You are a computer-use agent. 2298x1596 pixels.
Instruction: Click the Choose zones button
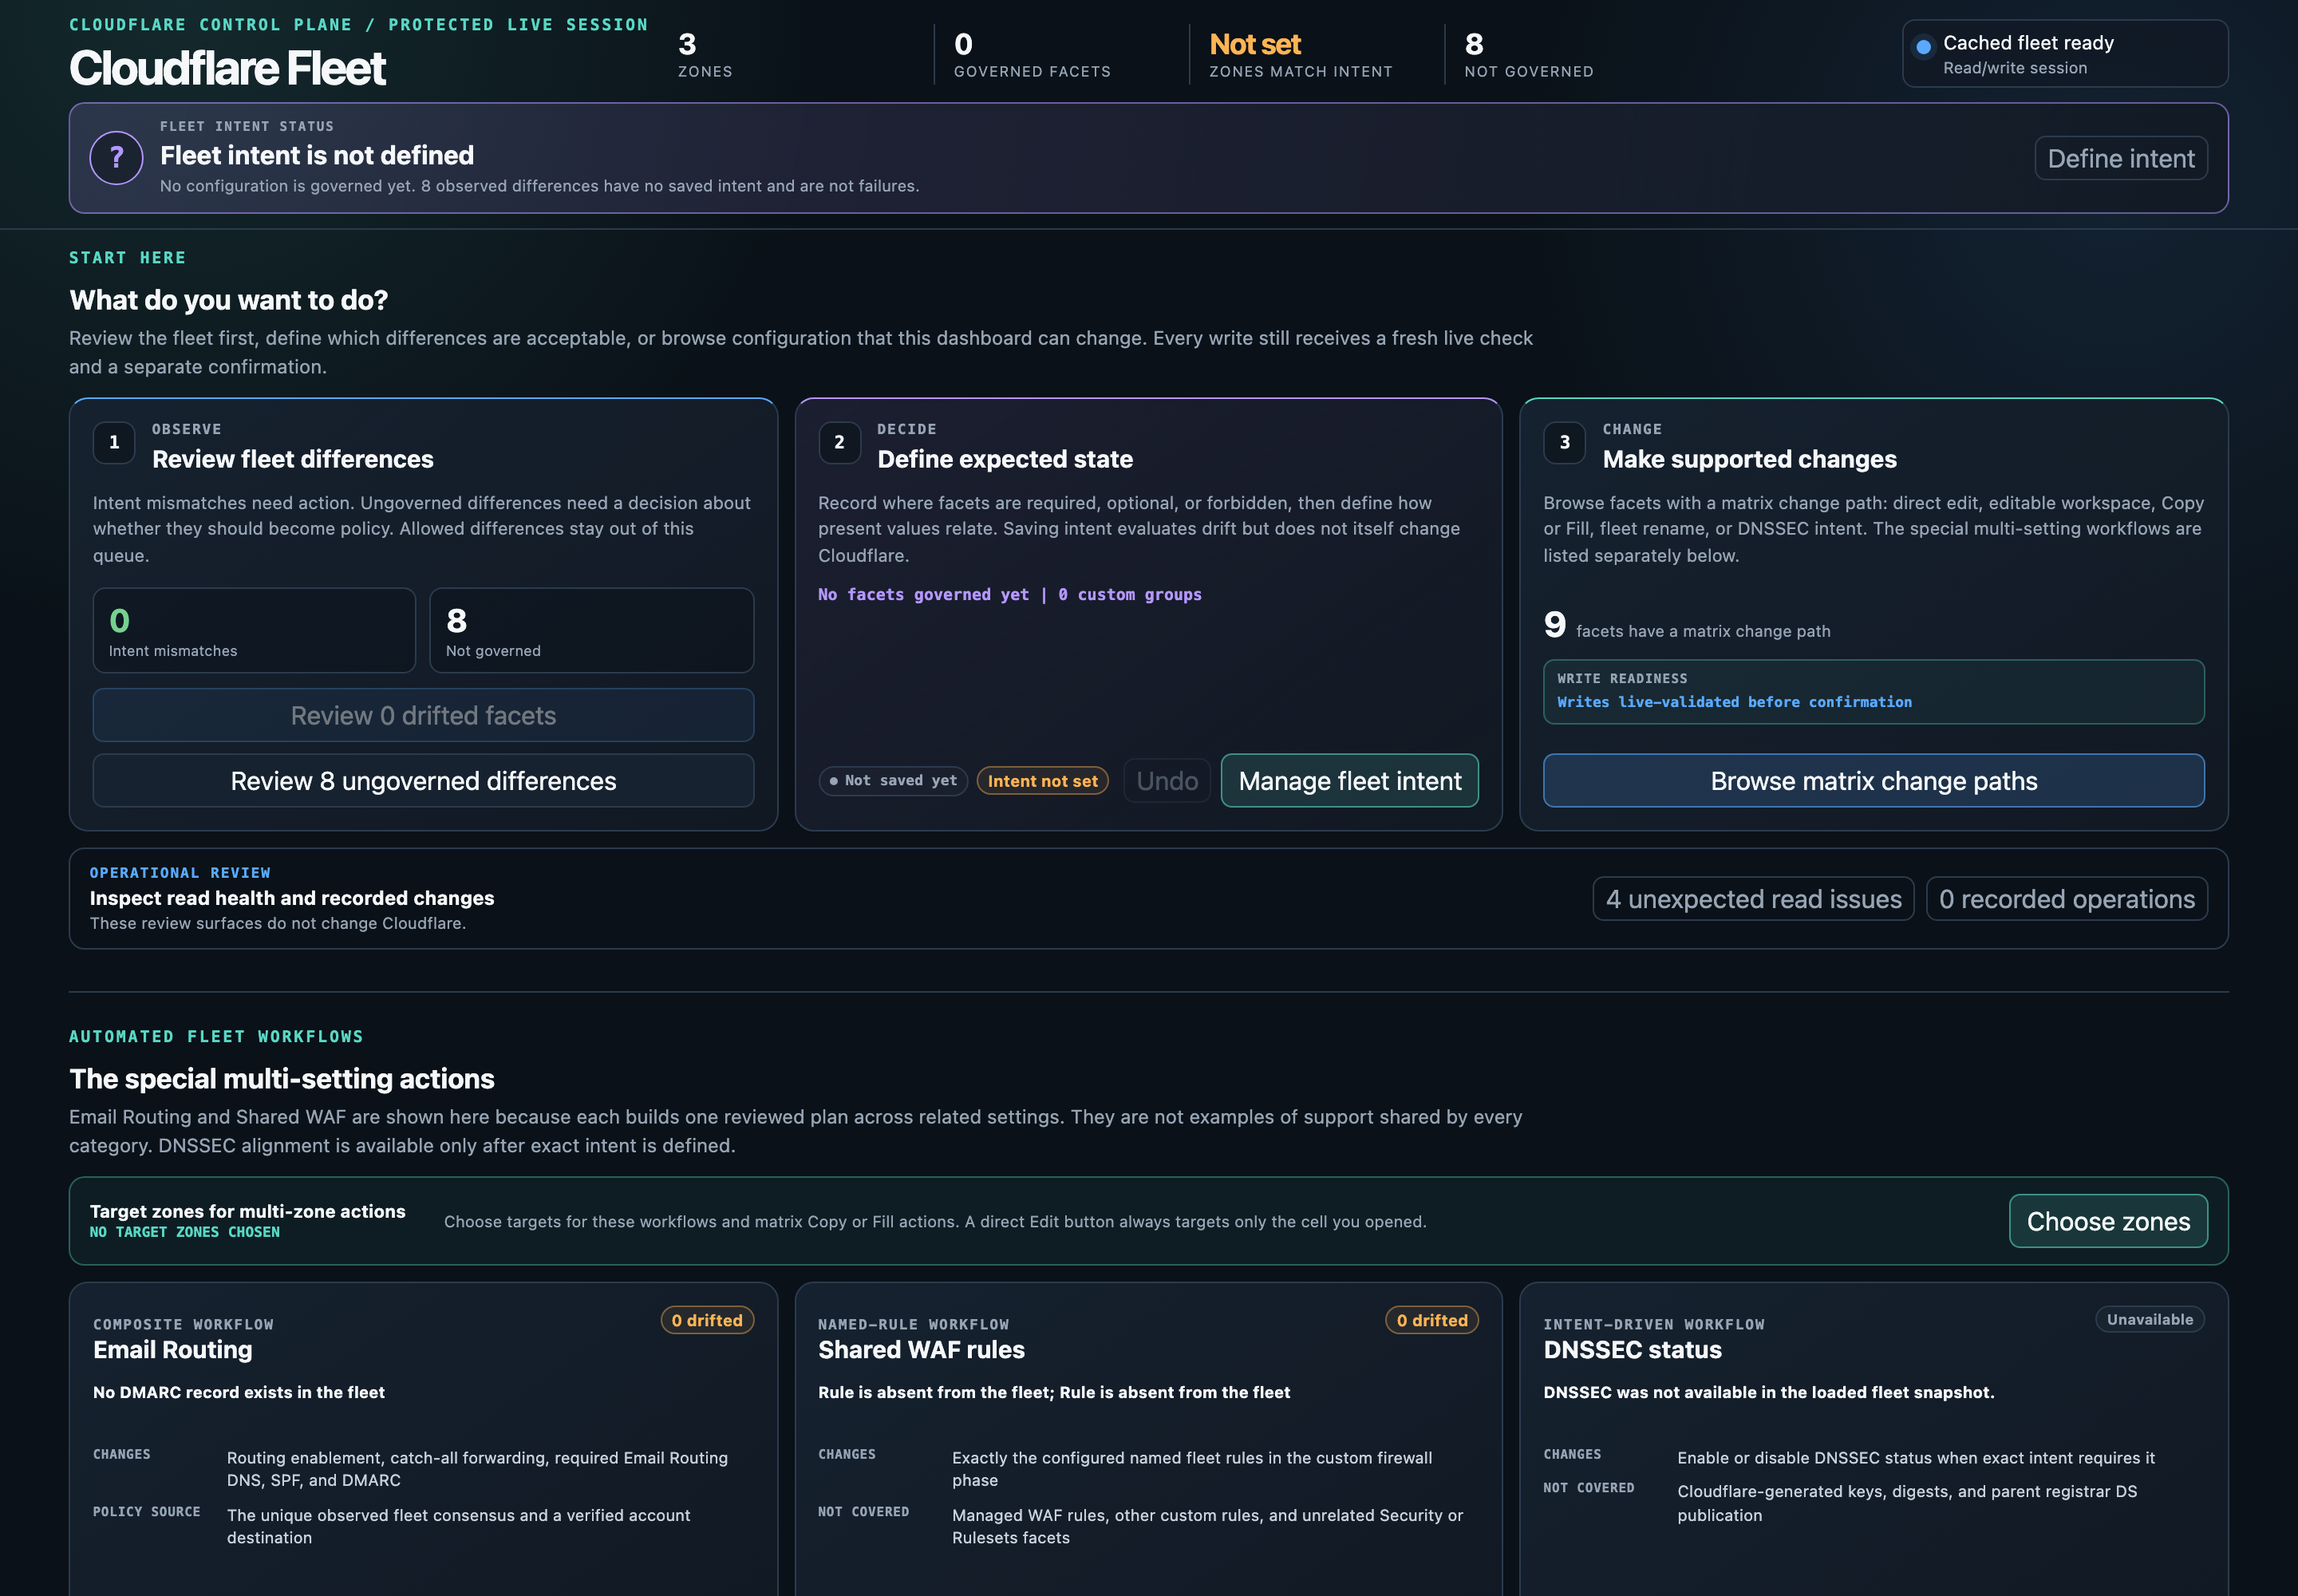click(x=2108, y=1221)
